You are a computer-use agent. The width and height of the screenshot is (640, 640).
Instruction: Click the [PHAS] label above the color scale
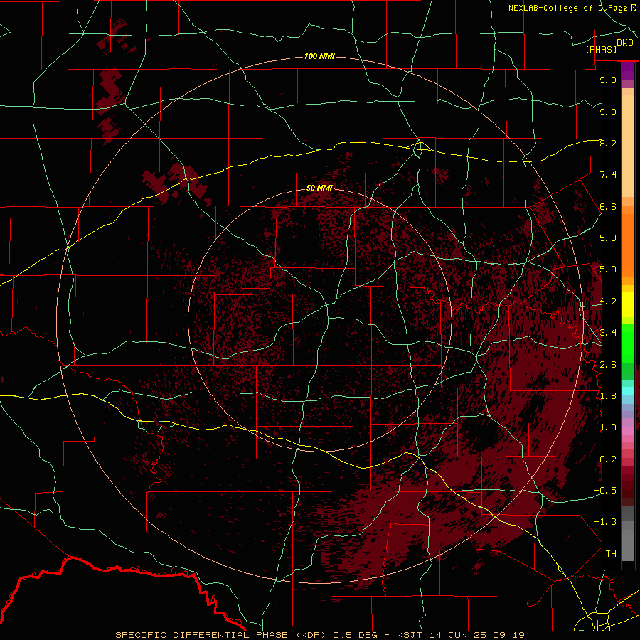(601, 49)
